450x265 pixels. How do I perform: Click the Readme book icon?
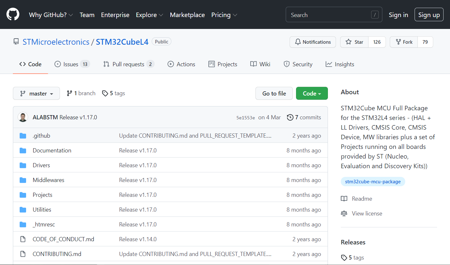(344, 199)
